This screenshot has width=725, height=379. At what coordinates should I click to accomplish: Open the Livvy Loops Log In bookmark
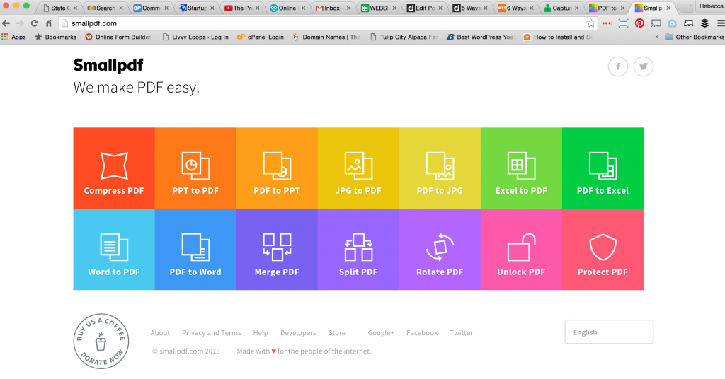(x=195, y=37)
